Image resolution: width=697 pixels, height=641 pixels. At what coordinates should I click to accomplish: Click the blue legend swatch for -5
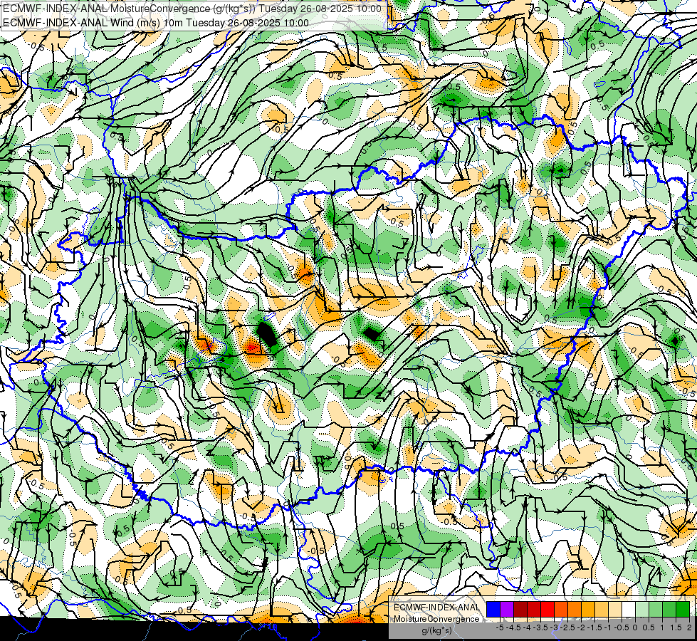coord(493,609)
